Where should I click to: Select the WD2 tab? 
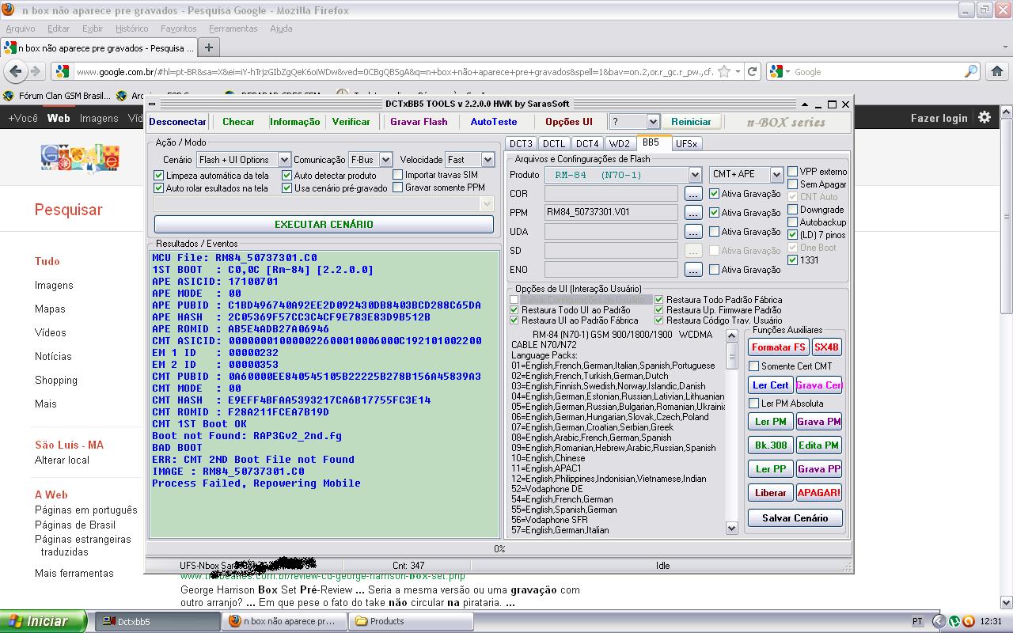(x=619, y=143)
